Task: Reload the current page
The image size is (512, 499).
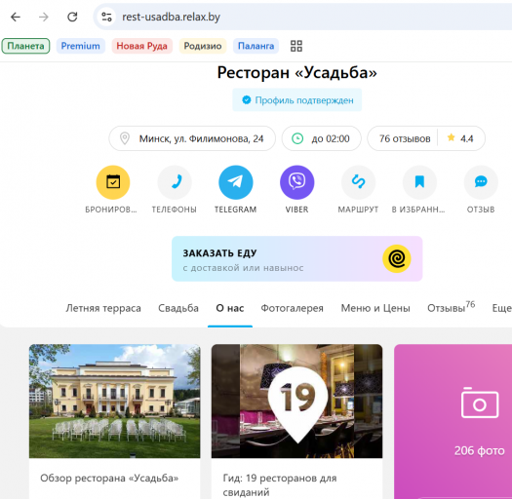Action: [72, 17]
